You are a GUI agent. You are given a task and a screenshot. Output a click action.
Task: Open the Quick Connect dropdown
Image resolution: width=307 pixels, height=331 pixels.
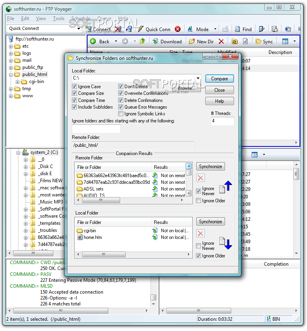[79, 28]
